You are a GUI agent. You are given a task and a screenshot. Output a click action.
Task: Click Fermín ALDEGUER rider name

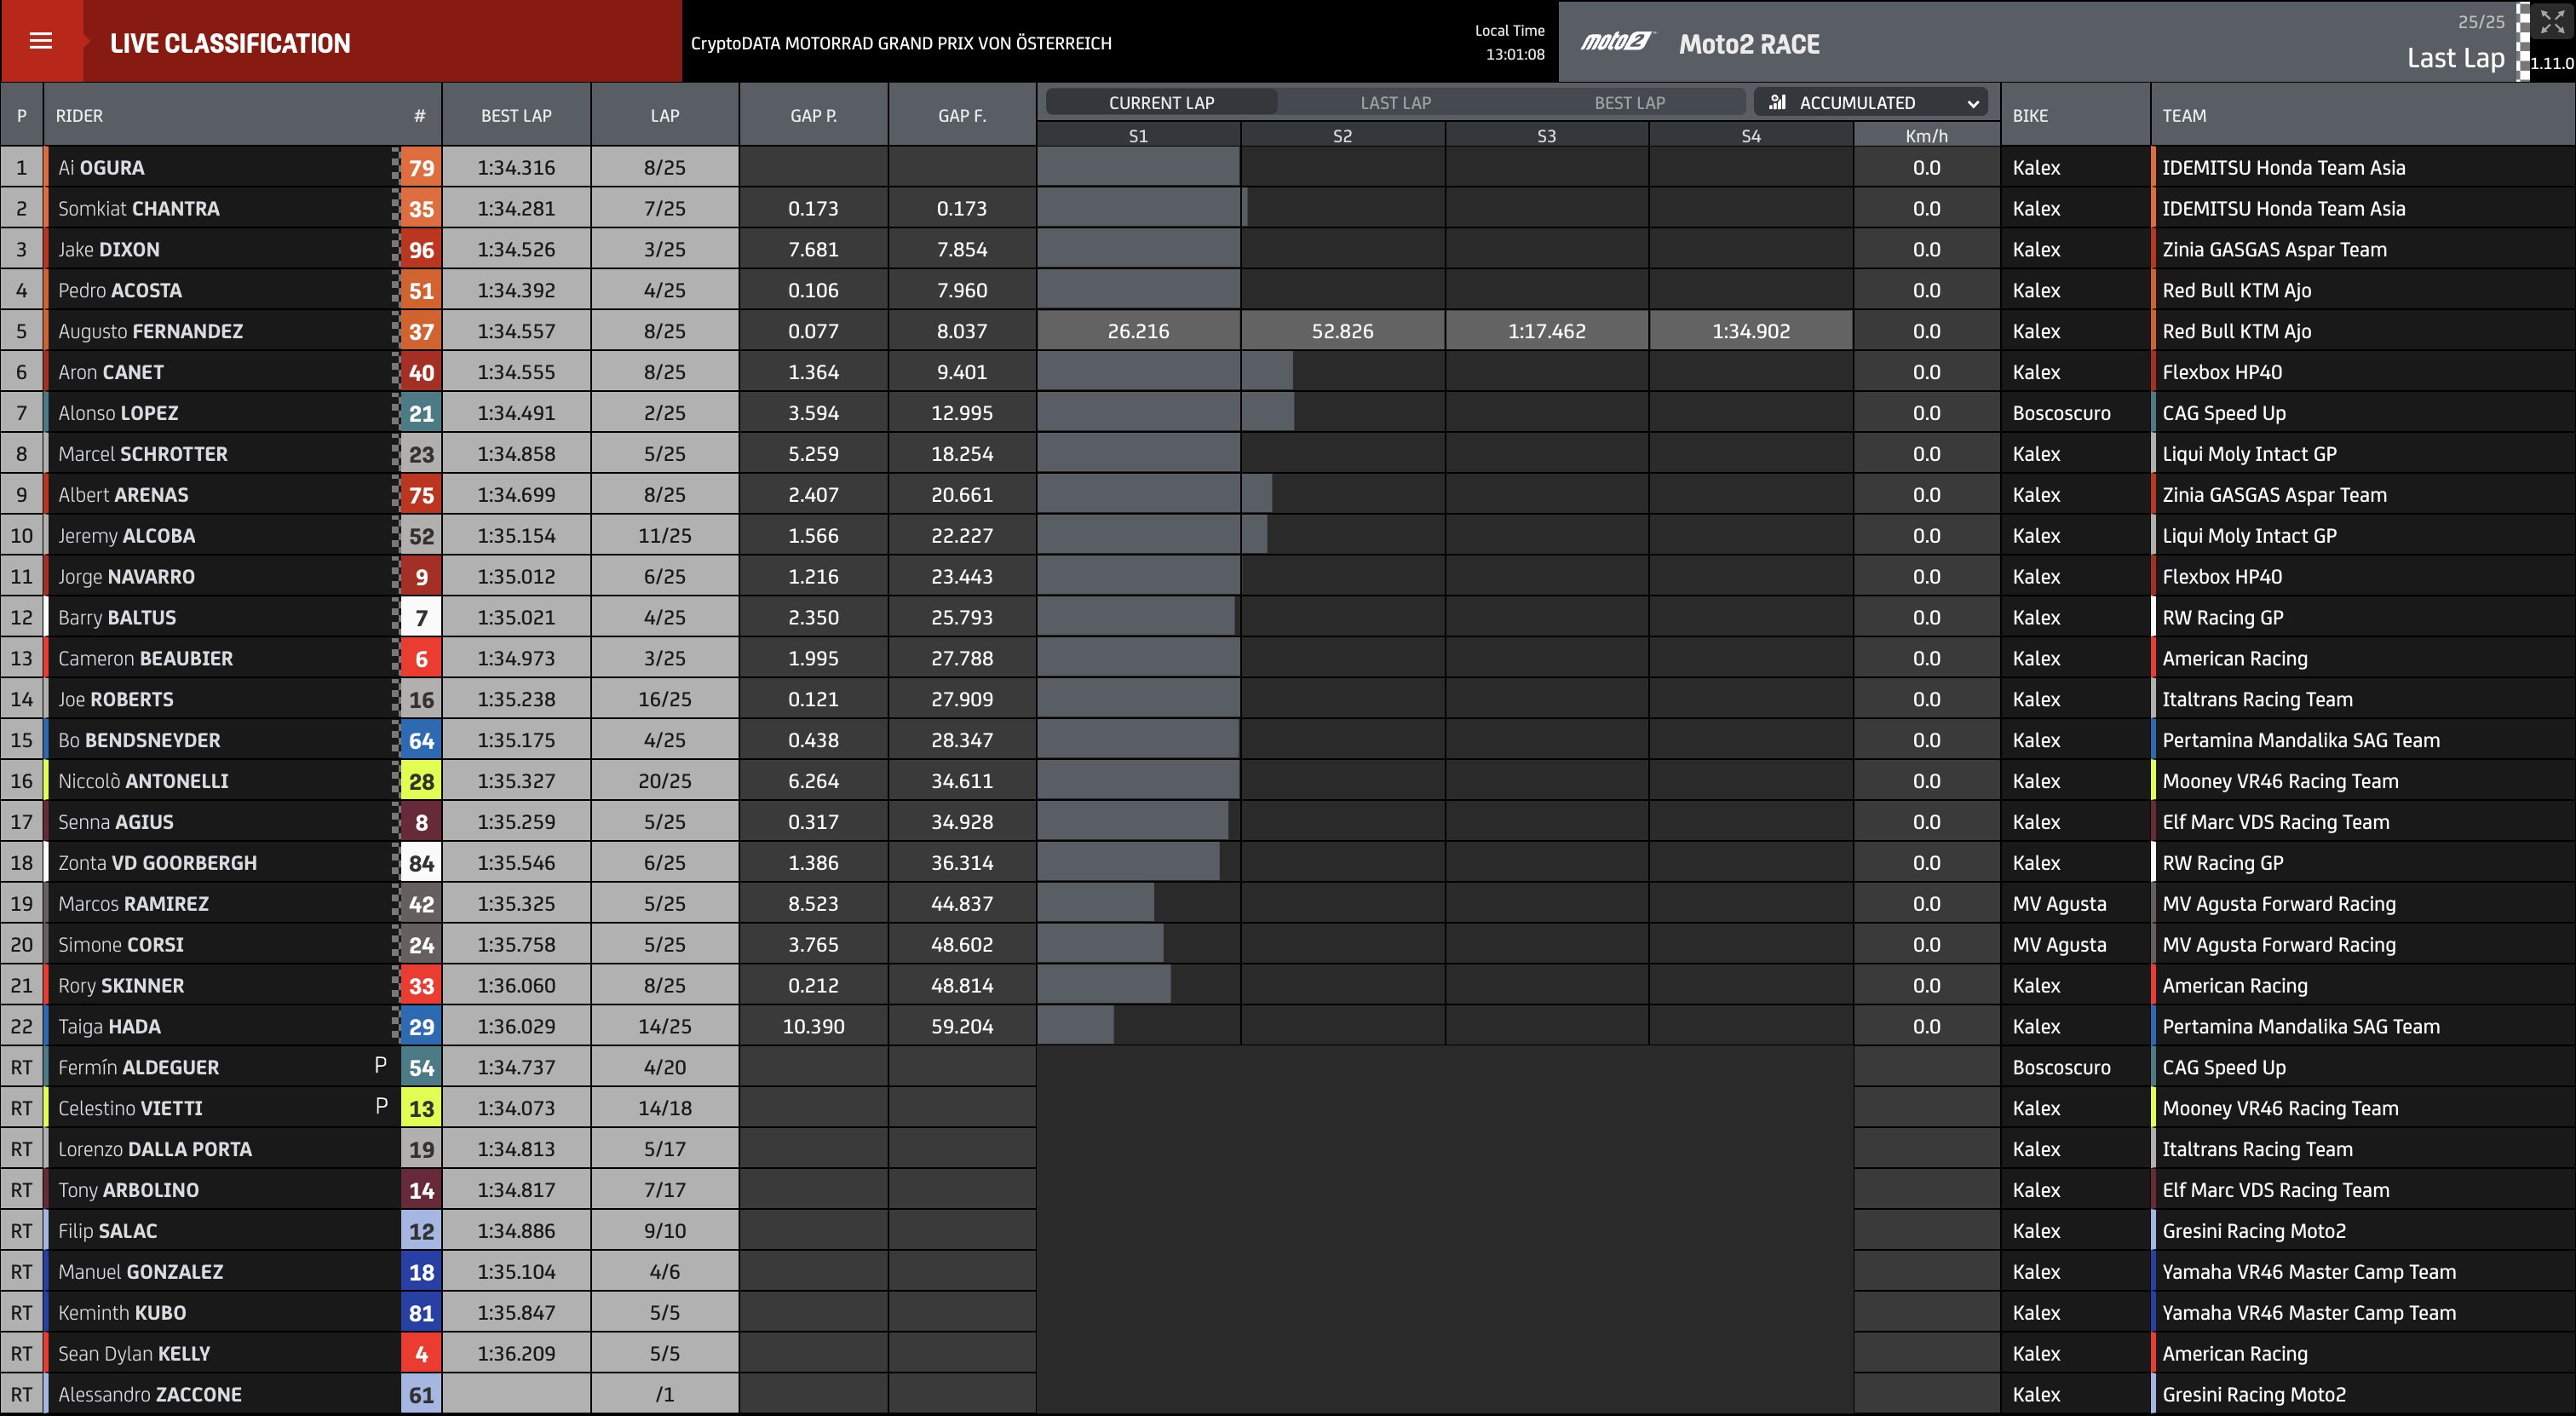[x=139, y=1067]
